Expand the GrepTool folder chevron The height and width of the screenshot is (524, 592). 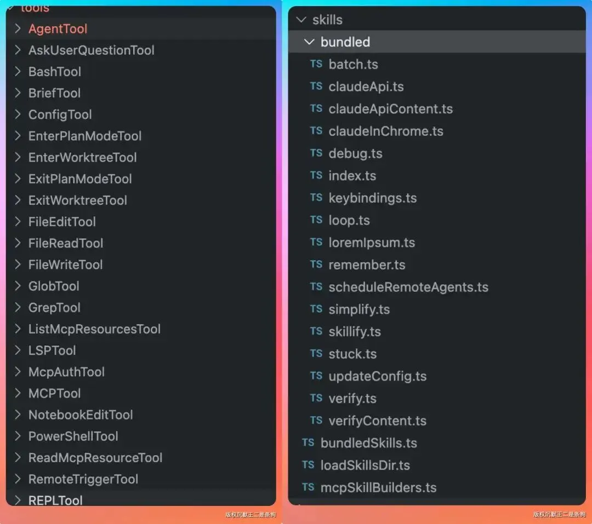pyautogui.click(x=18, y=308)
